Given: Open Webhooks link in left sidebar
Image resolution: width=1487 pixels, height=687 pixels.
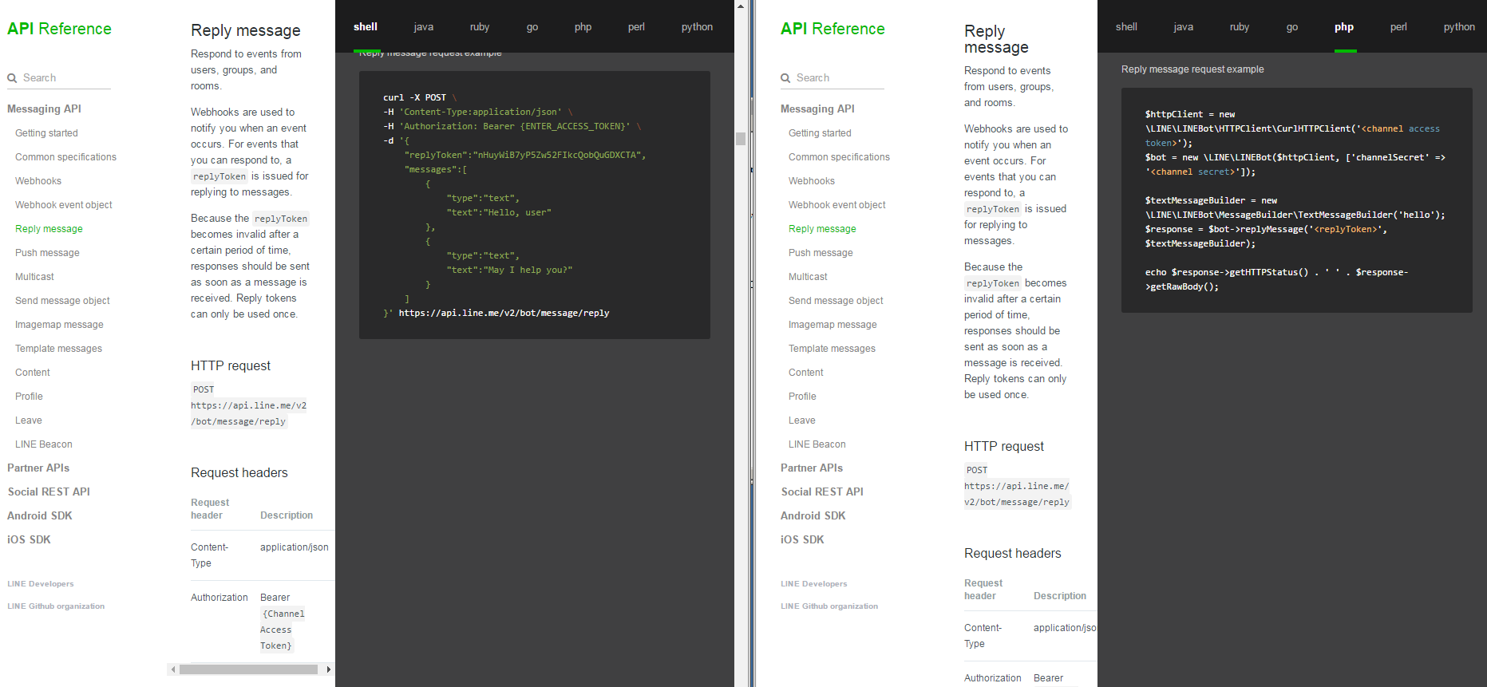Looking at the screenshot, I should coord(38,181).
